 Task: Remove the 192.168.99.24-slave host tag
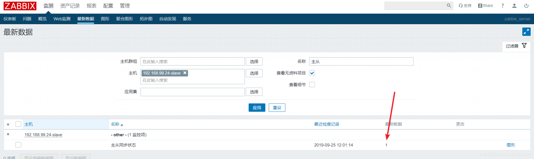185,73
